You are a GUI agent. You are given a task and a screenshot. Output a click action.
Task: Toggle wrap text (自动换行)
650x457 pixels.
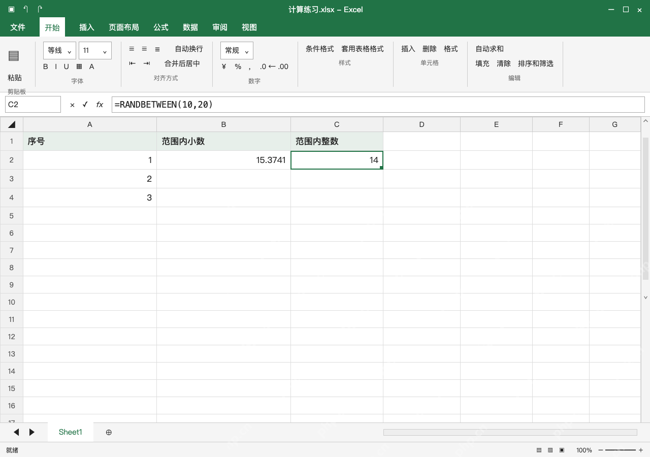coord(189,49)
